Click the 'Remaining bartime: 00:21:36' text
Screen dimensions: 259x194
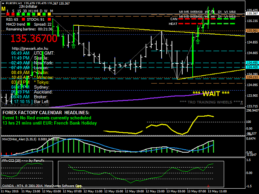[29, 29]
